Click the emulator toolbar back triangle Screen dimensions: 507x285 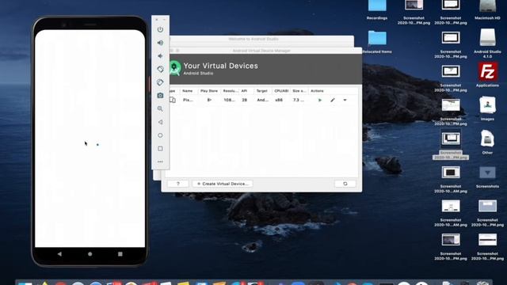point(160,122)
